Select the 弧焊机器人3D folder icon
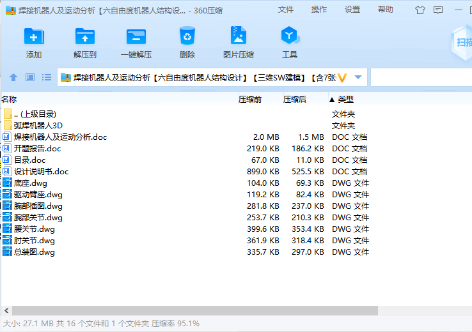 pyautogui.click(x=8, y=125)
